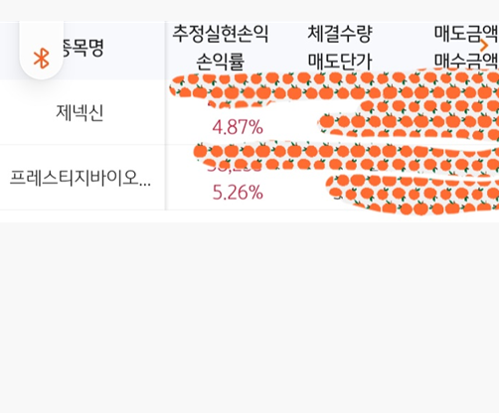Tap the orange Bluetooth icon
Viewport: 499px width, 413px height.
coord(42,59)
